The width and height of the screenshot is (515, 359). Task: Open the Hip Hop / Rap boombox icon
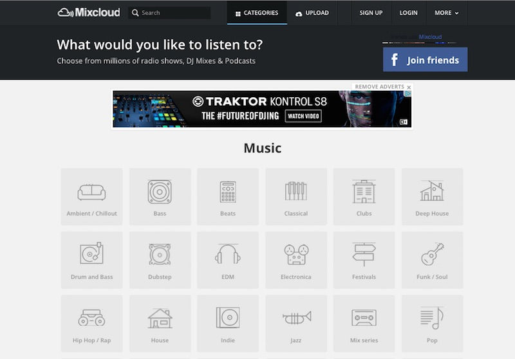(91, 317)
